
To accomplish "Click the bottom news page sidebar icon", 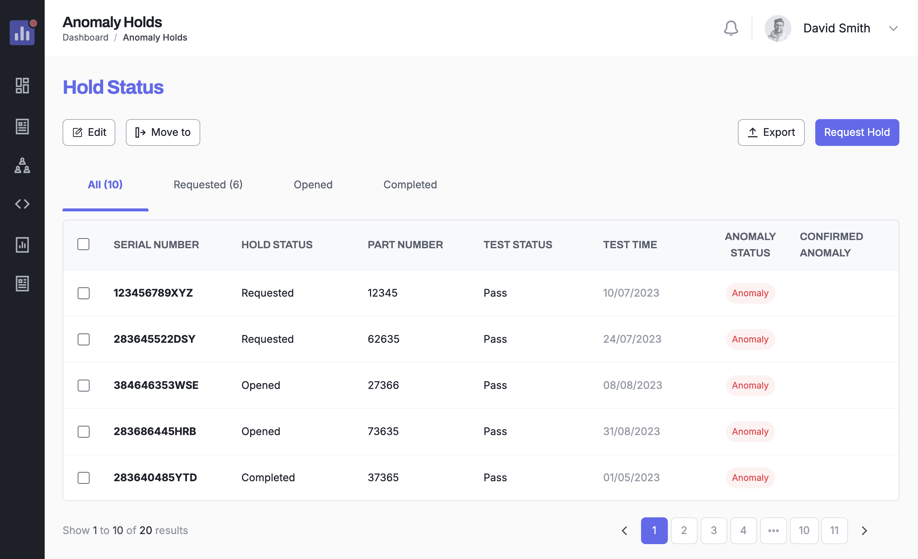I will point(22,284).
